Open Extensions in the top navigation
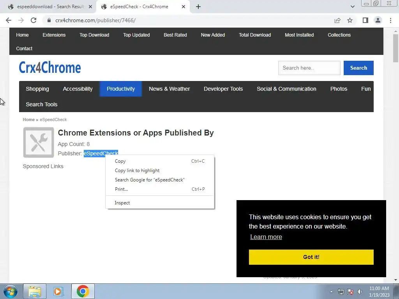The width and height of the screenshot is (399, 299). (x=54, y=35)
